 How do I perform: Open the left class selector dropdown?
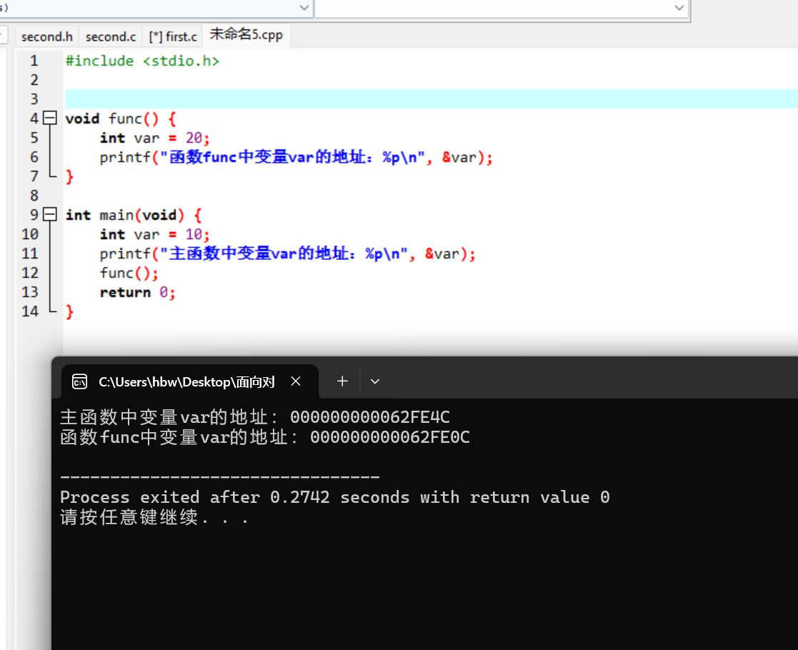[304, 8]
